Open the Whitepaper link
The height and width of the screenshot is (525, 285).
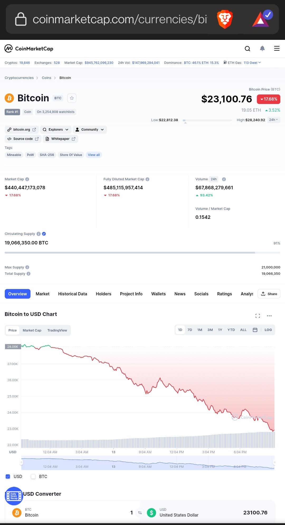click(x=60, y=139)
